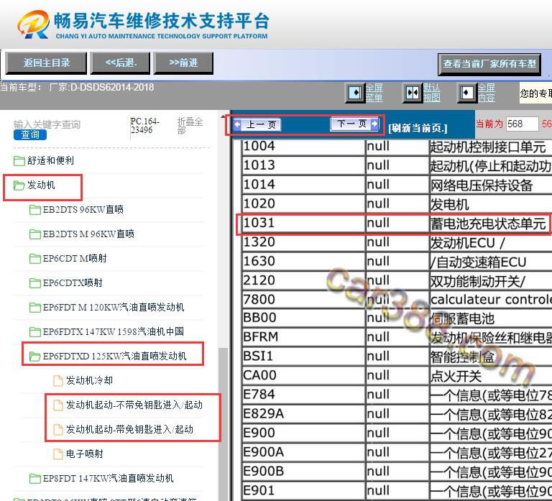The image size is (552, 501).
Task: Expand EB2DTS 96KW直喷 folder
Action: (x=83, y=209)
